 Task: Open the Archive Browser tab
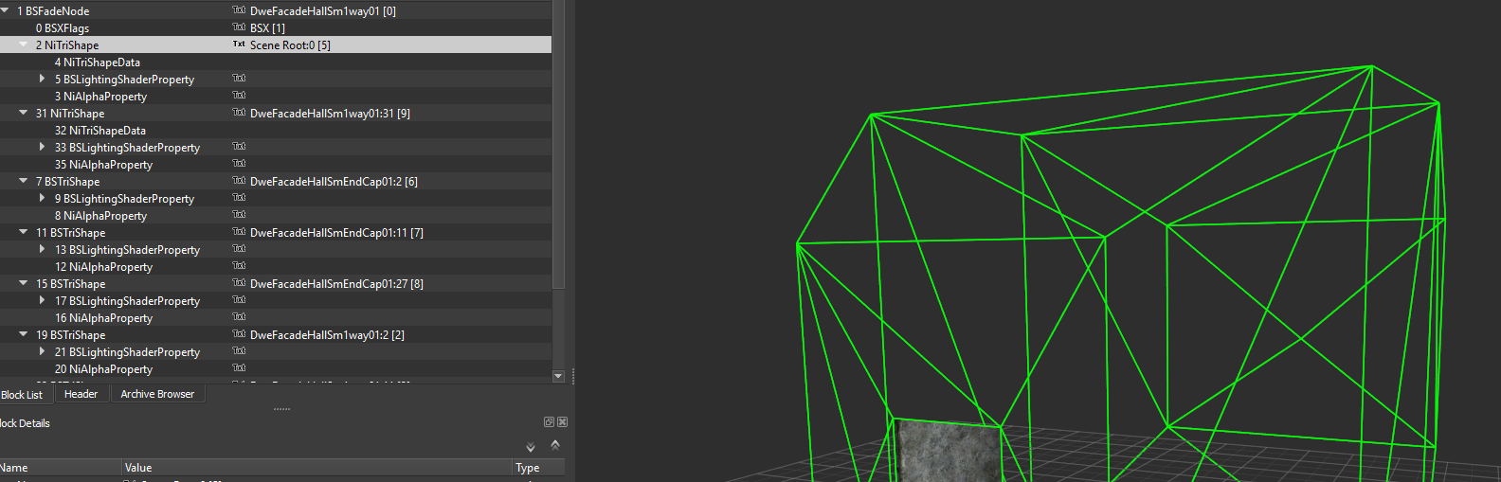tap(157, 394)
